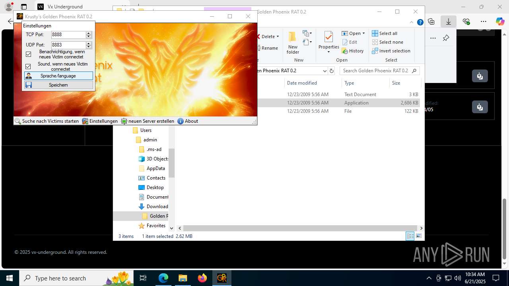This screenshot has width=509, height=286.
Task: Click the horizontal scrollbar in Explorer
Action: [x=300, y=228]
